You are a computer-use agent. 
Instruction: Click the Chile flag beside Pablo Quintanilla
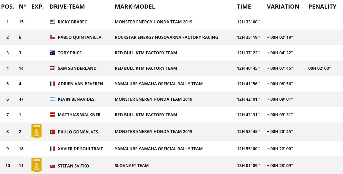52,37
